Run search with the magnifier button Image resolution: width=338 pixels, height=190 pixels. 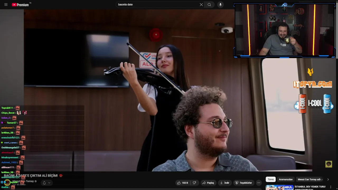click(209, 4)
